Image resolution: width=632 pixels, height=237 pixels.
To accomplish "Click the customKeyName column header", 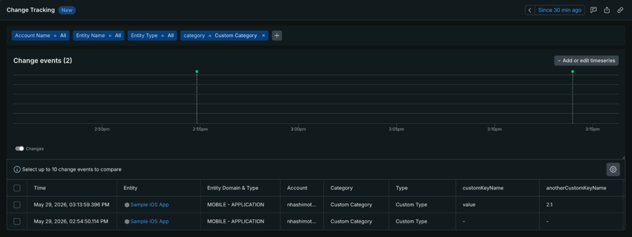I will (x=484, y=187).
